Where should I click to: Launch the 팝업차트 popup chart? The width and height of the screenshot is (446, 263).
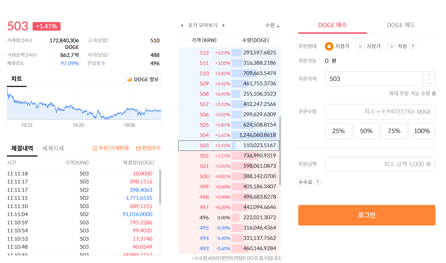pyautogui.click(x=148, y=148)
